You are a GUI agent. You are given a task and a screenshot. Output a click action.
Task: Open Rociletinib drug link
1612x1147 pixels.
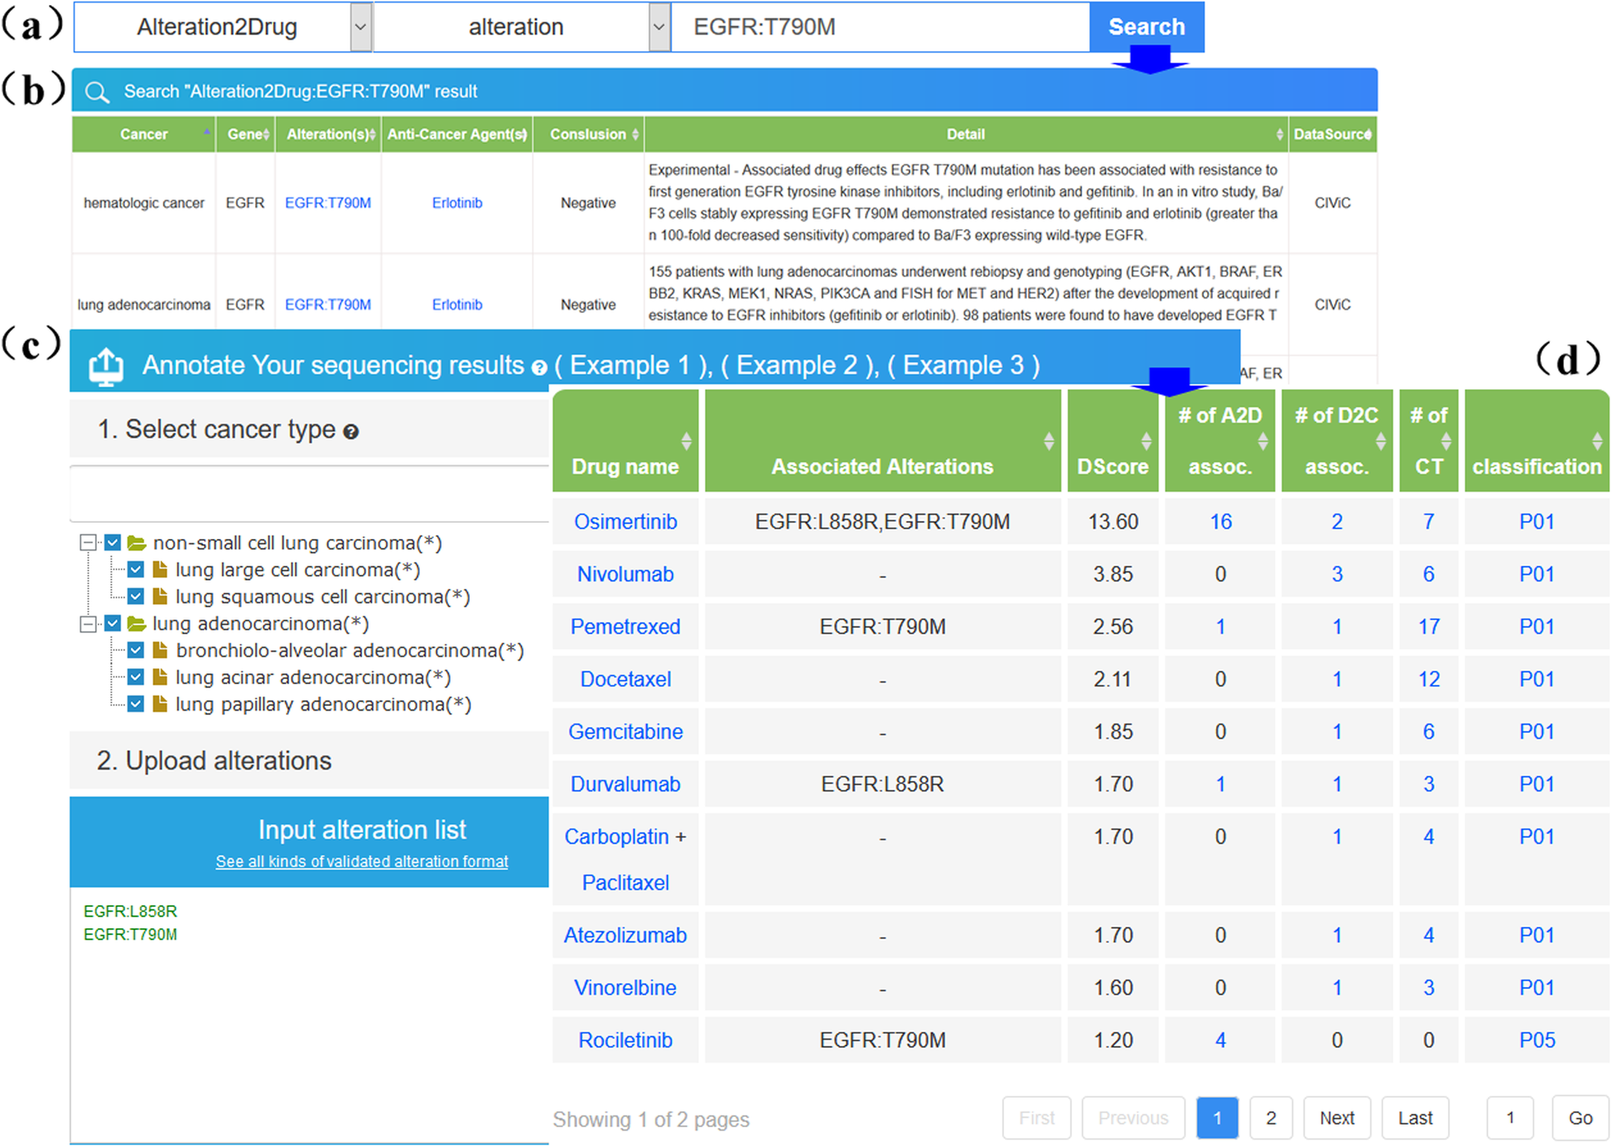(x=625, y=1040)
